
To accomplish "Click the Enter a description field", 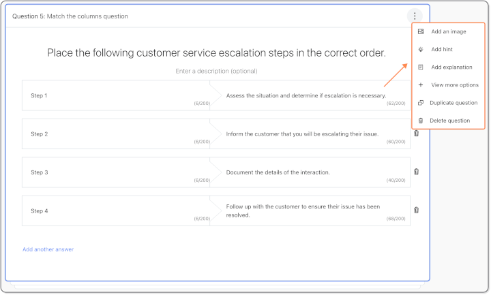I will coord(216,71).
